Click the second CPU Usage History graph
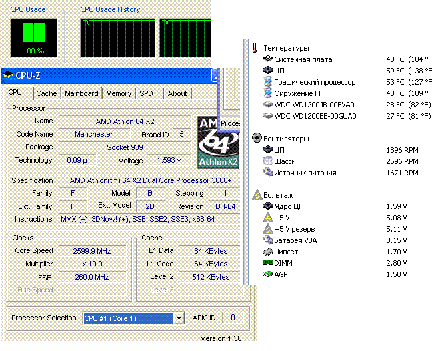The height and width of the screenshot is (351, 434). (x=185, y=38)
